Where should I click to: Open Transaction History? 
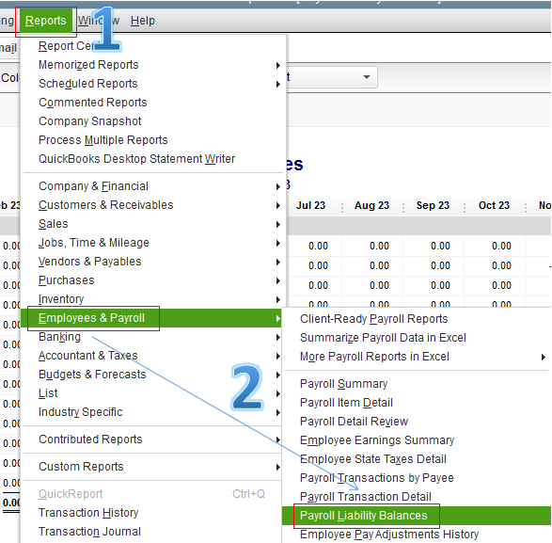point(88,512)
